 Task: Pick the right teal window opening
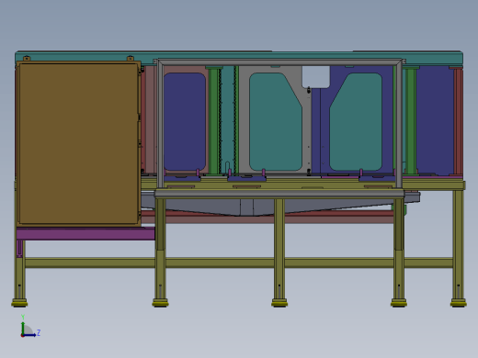pyautogui.click(x=356, y=121)
